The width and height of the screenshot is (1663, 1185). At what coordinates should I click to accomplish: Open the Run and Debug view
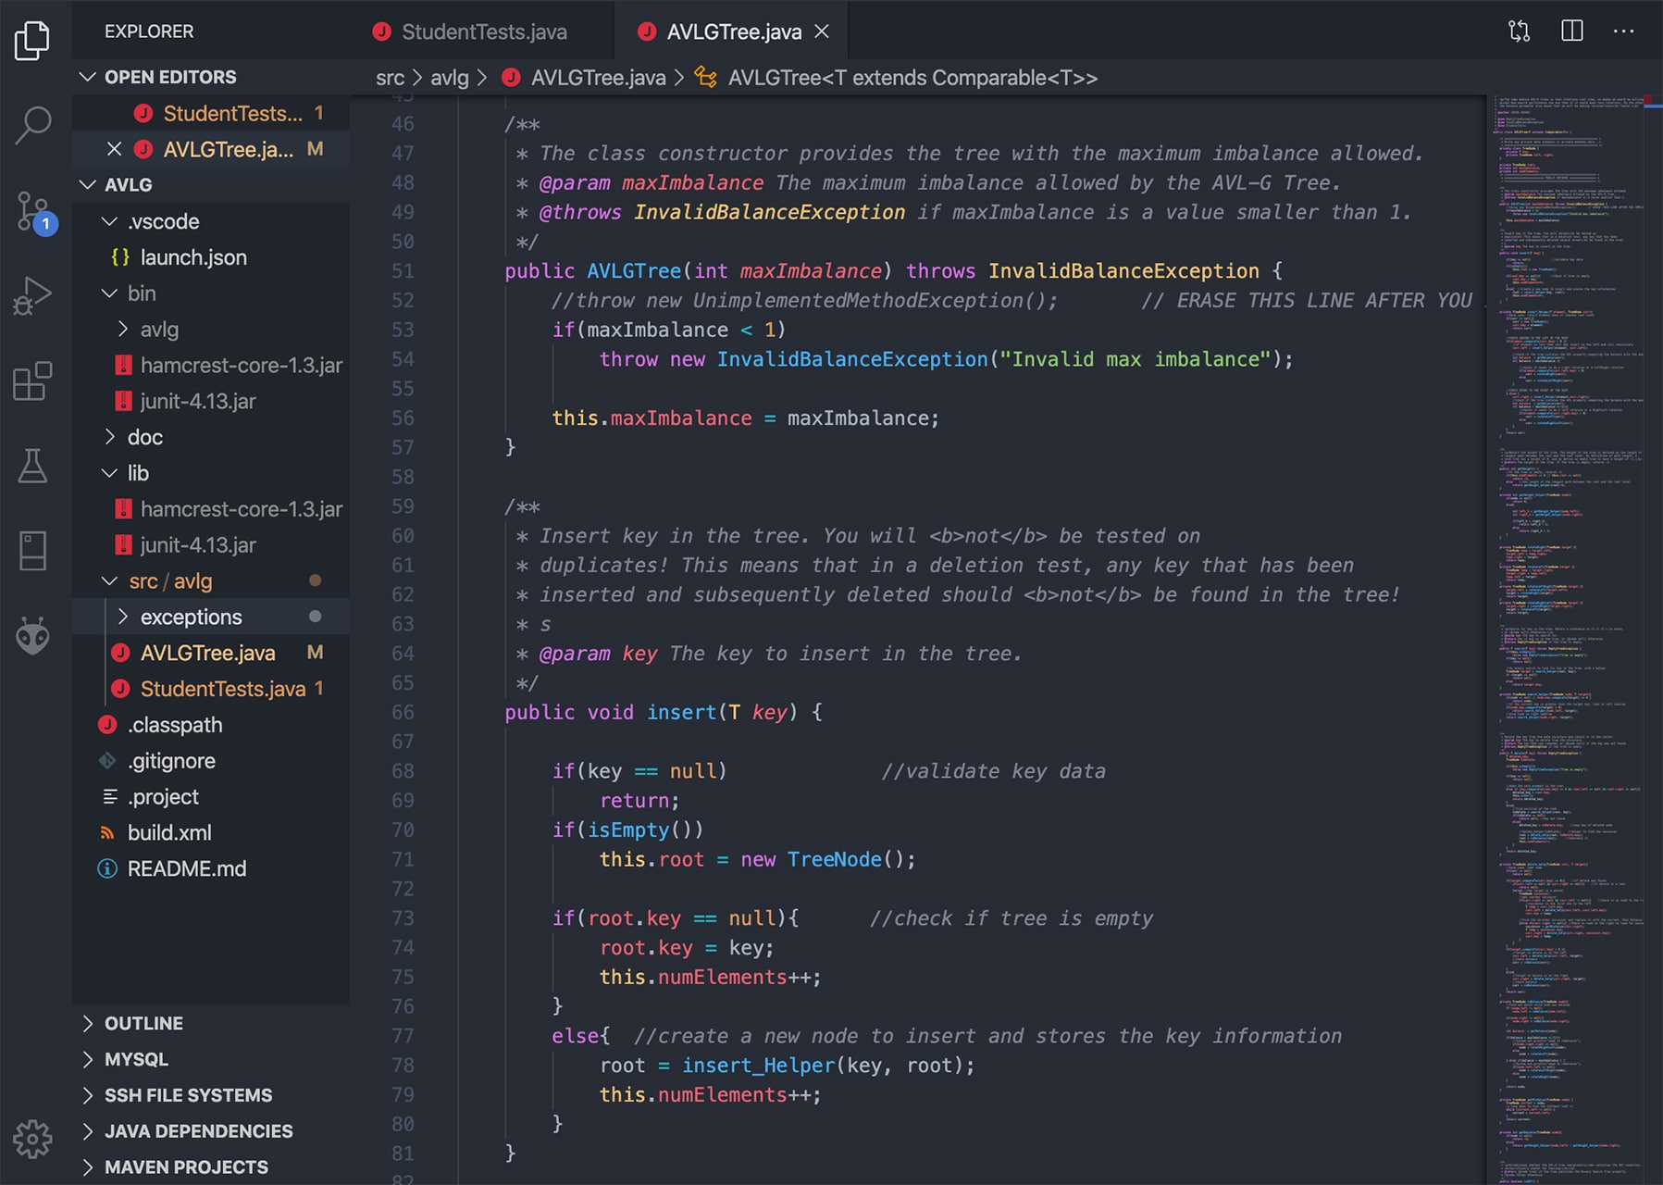(33, 295)
